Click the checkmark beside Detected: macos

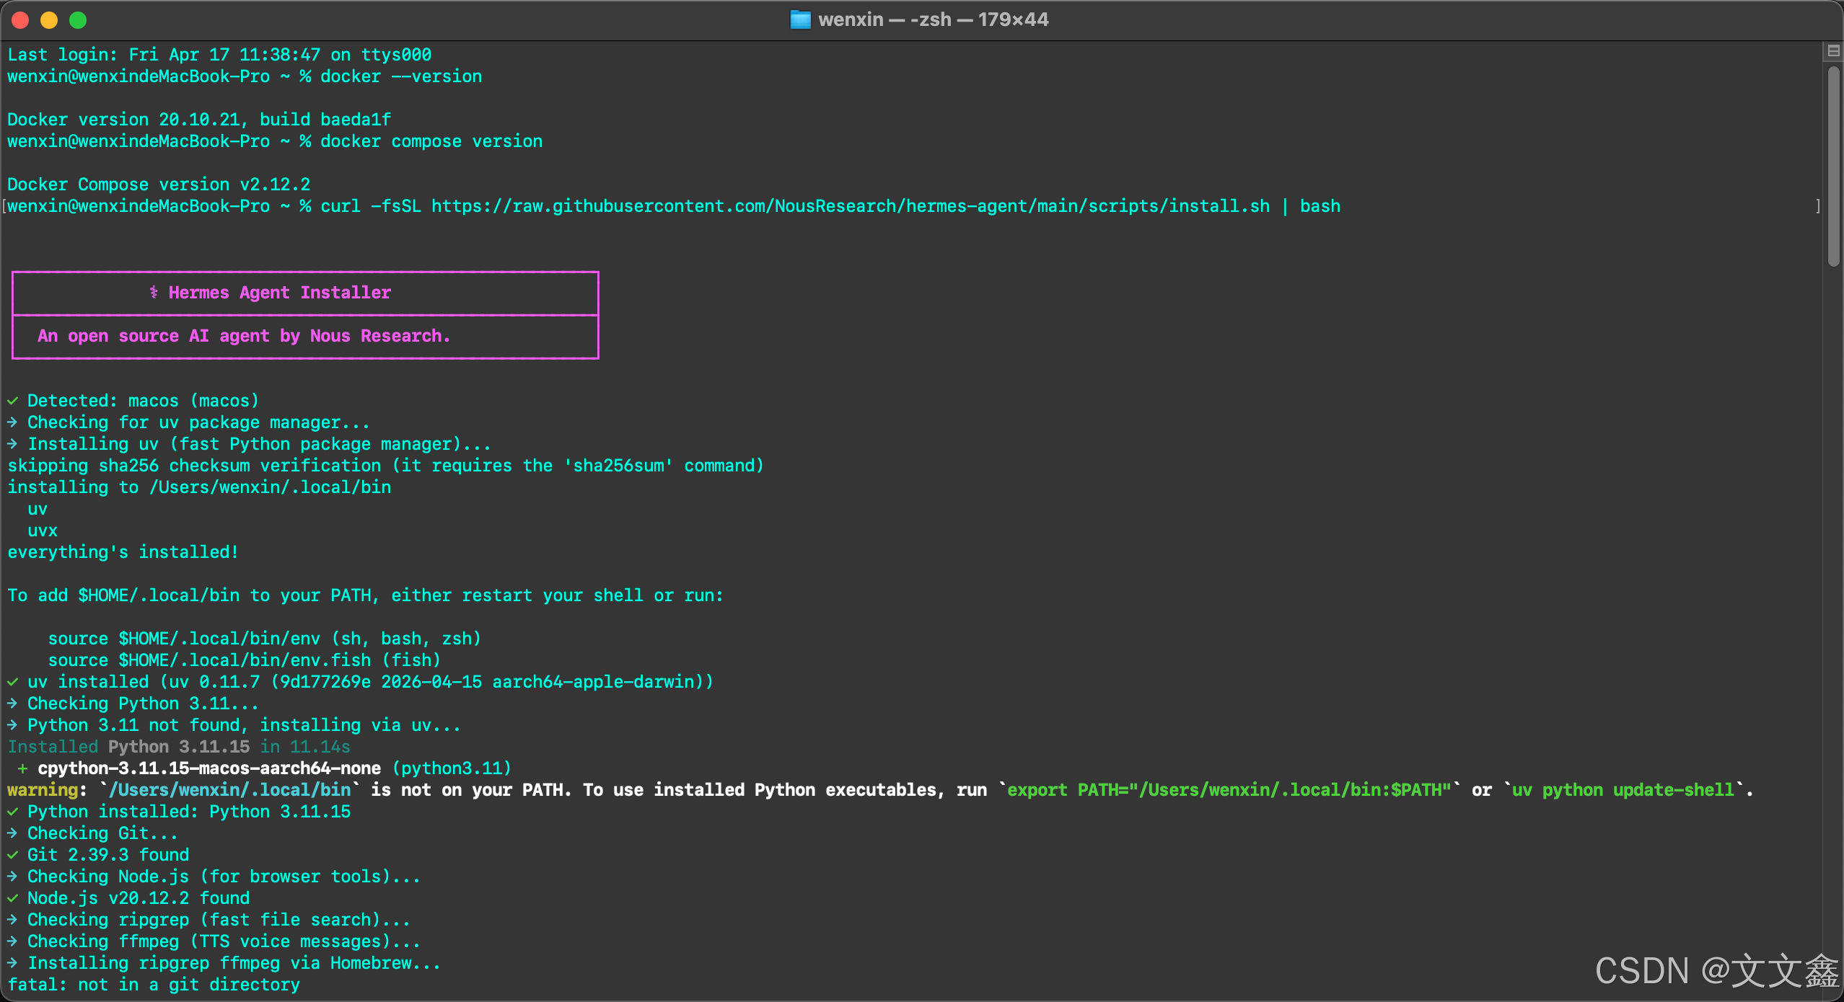coord(13,401)
